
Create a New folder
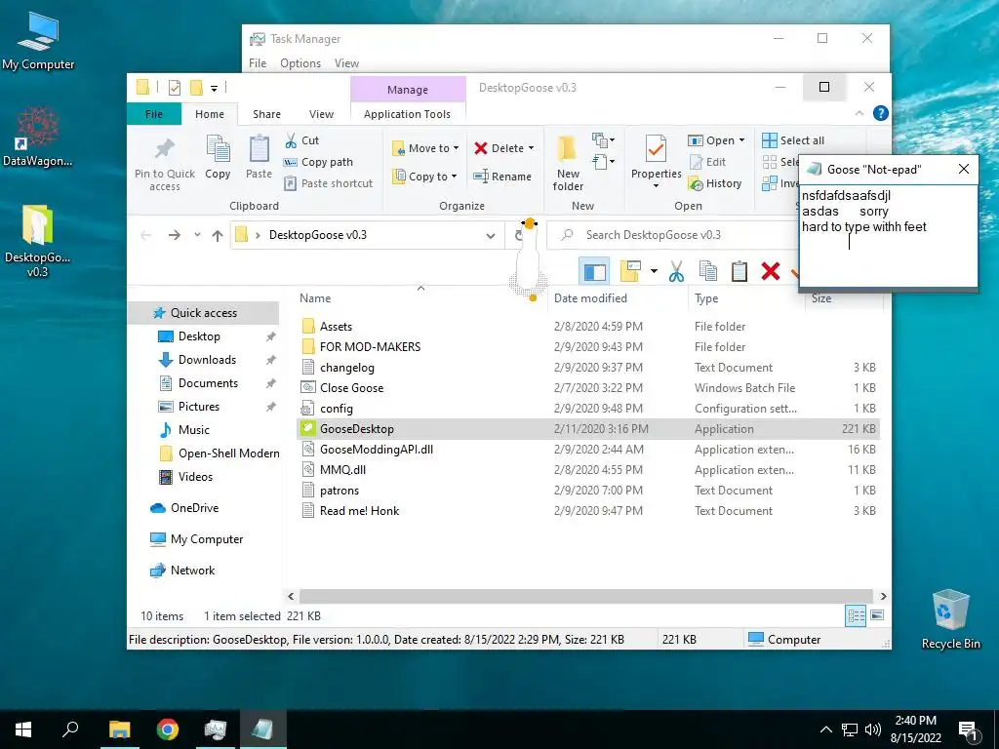[568, 163]
